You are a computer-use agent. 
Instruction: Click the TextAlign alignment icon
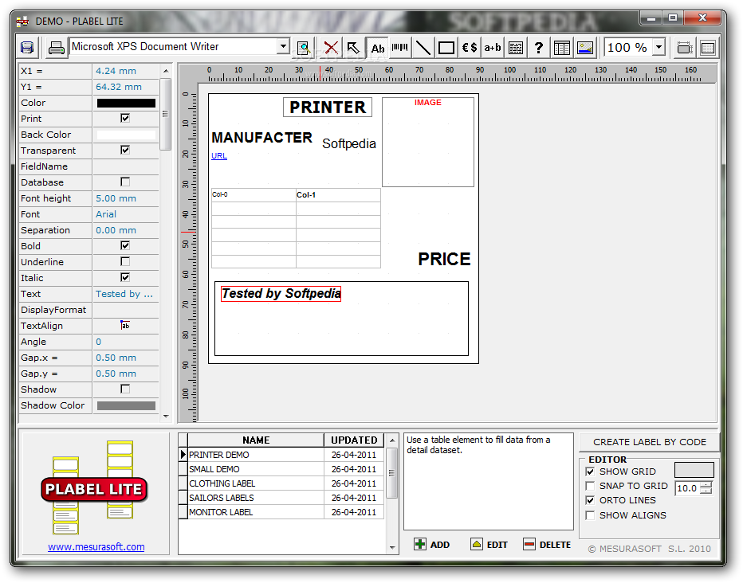click(125, 325)
